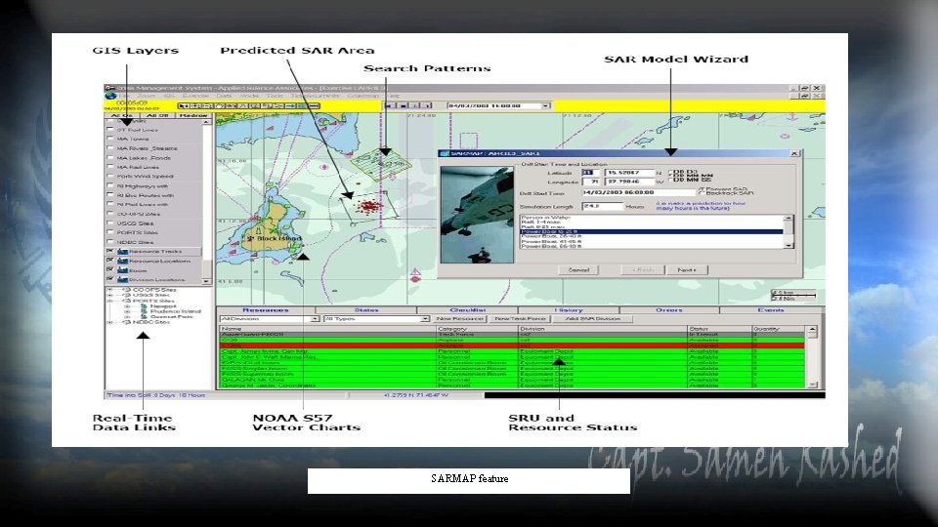Open the Zoom menu
Screen dimensions: 938x527
click(x=146, y=96)
